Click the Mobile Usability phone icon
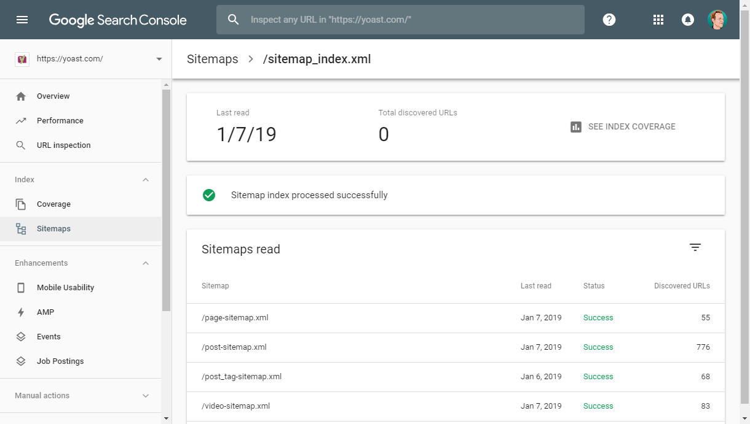750x424 pixels. 20,287
